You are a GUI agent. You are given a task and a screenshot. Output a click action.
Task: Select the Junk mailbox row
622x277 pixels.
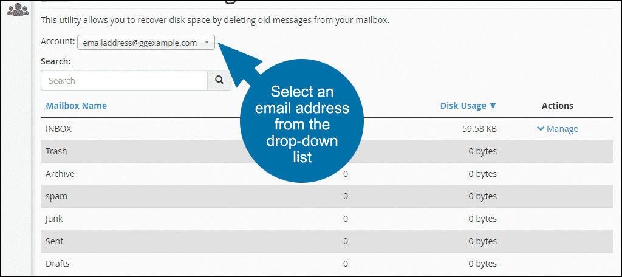click(x=327, y=218)
